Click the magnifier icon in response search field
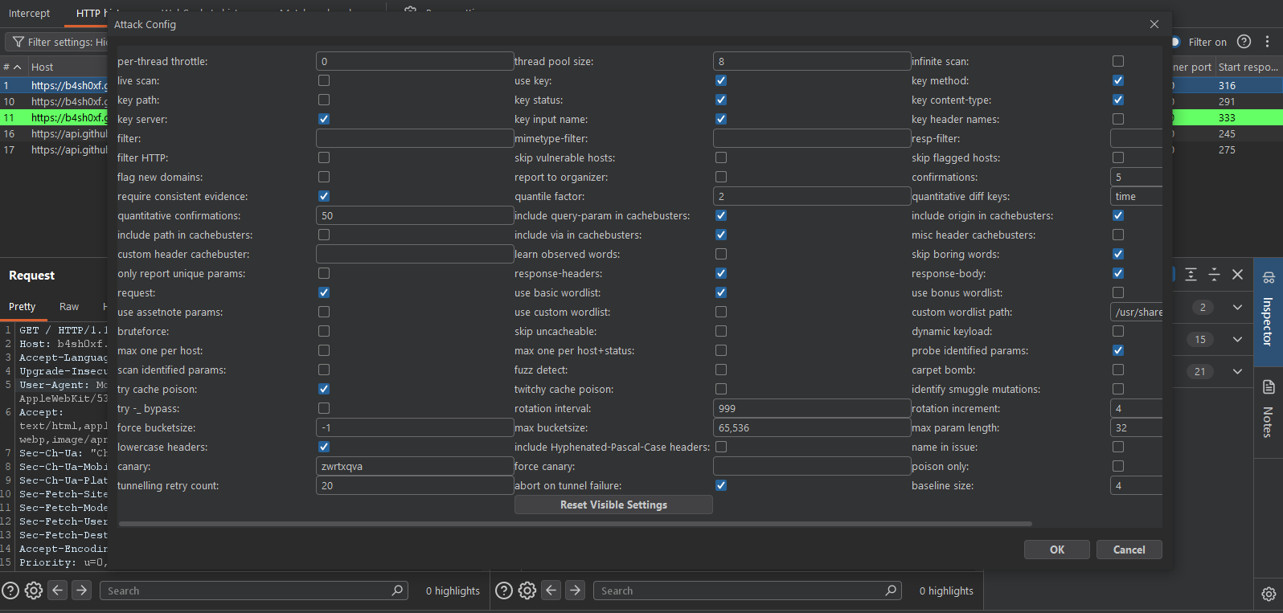Screen dimensions: 1283x613 coord(891,591)
